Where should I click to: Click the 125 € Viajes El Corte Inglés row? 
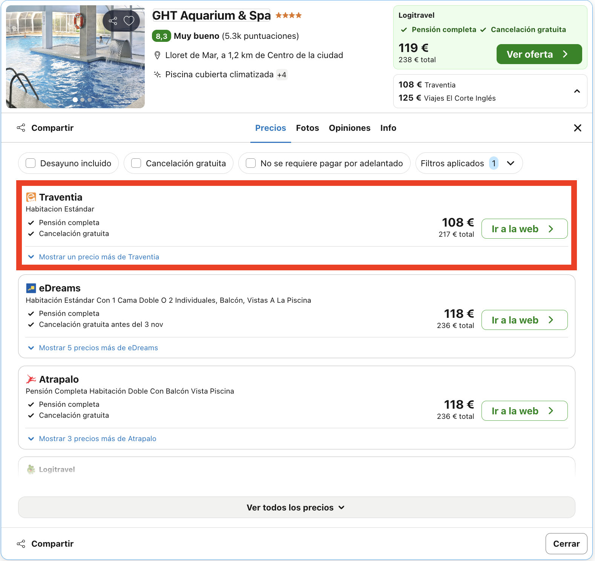pyautogui.click(x=447, y=98)
